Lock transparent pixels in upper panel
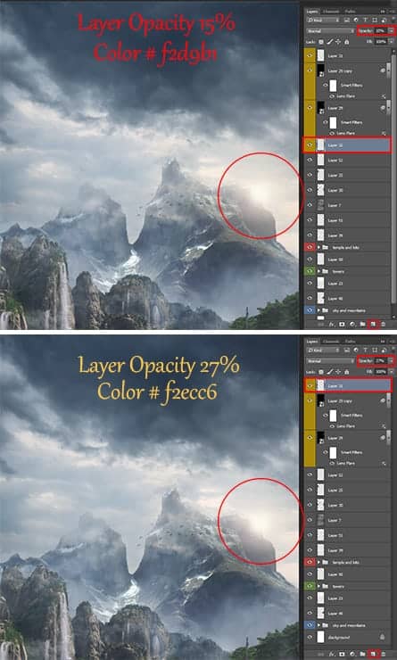The height and width of the screenshot is (660, 397). coord(321,42)
